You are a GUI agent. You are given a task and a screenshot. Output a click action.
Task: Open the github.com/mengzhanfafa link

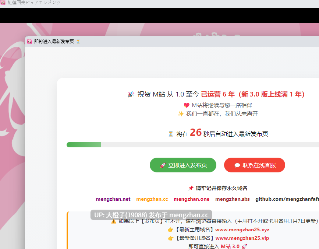click(287, 199)
